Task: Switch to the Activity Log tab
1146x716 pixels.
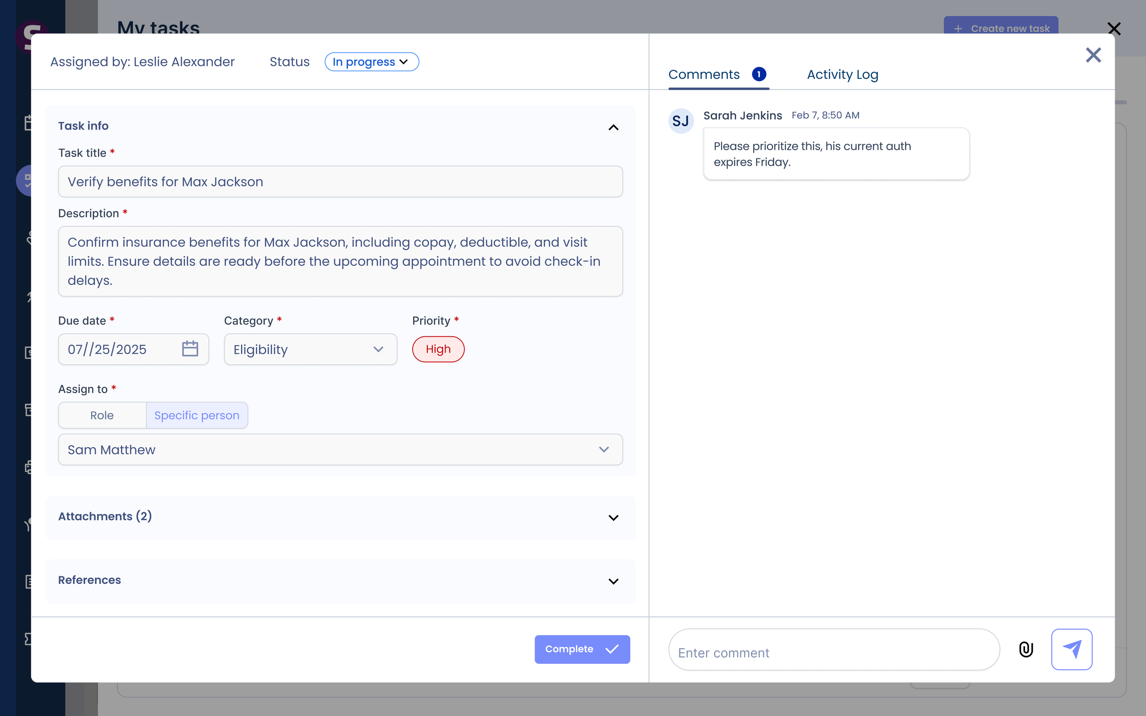Action: pyautogui.click(x=843, y=74)
